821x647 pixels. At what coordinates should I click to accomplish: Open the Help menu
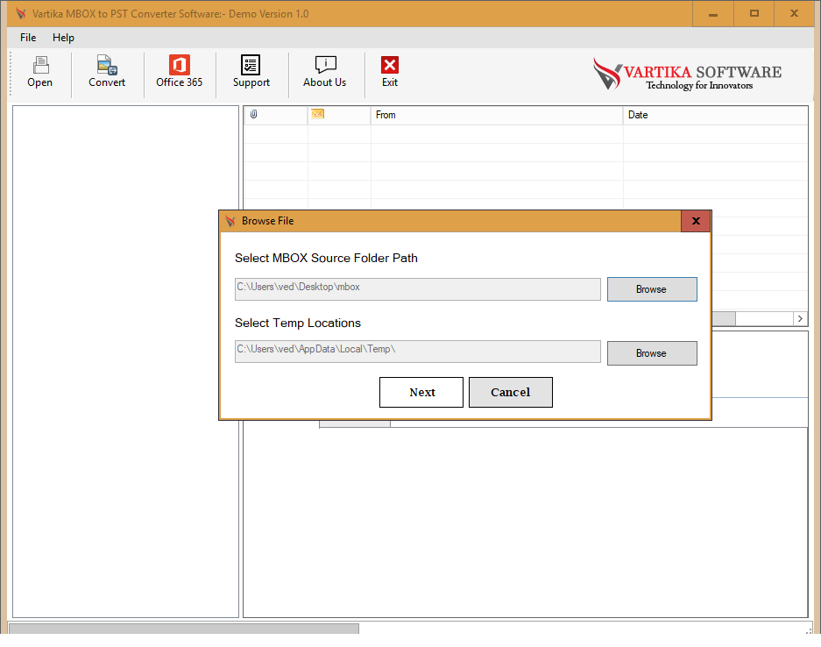pos(63,38)
